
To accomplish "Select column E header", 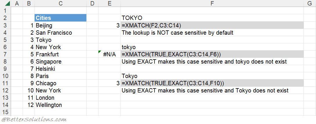I will [109, 4].
